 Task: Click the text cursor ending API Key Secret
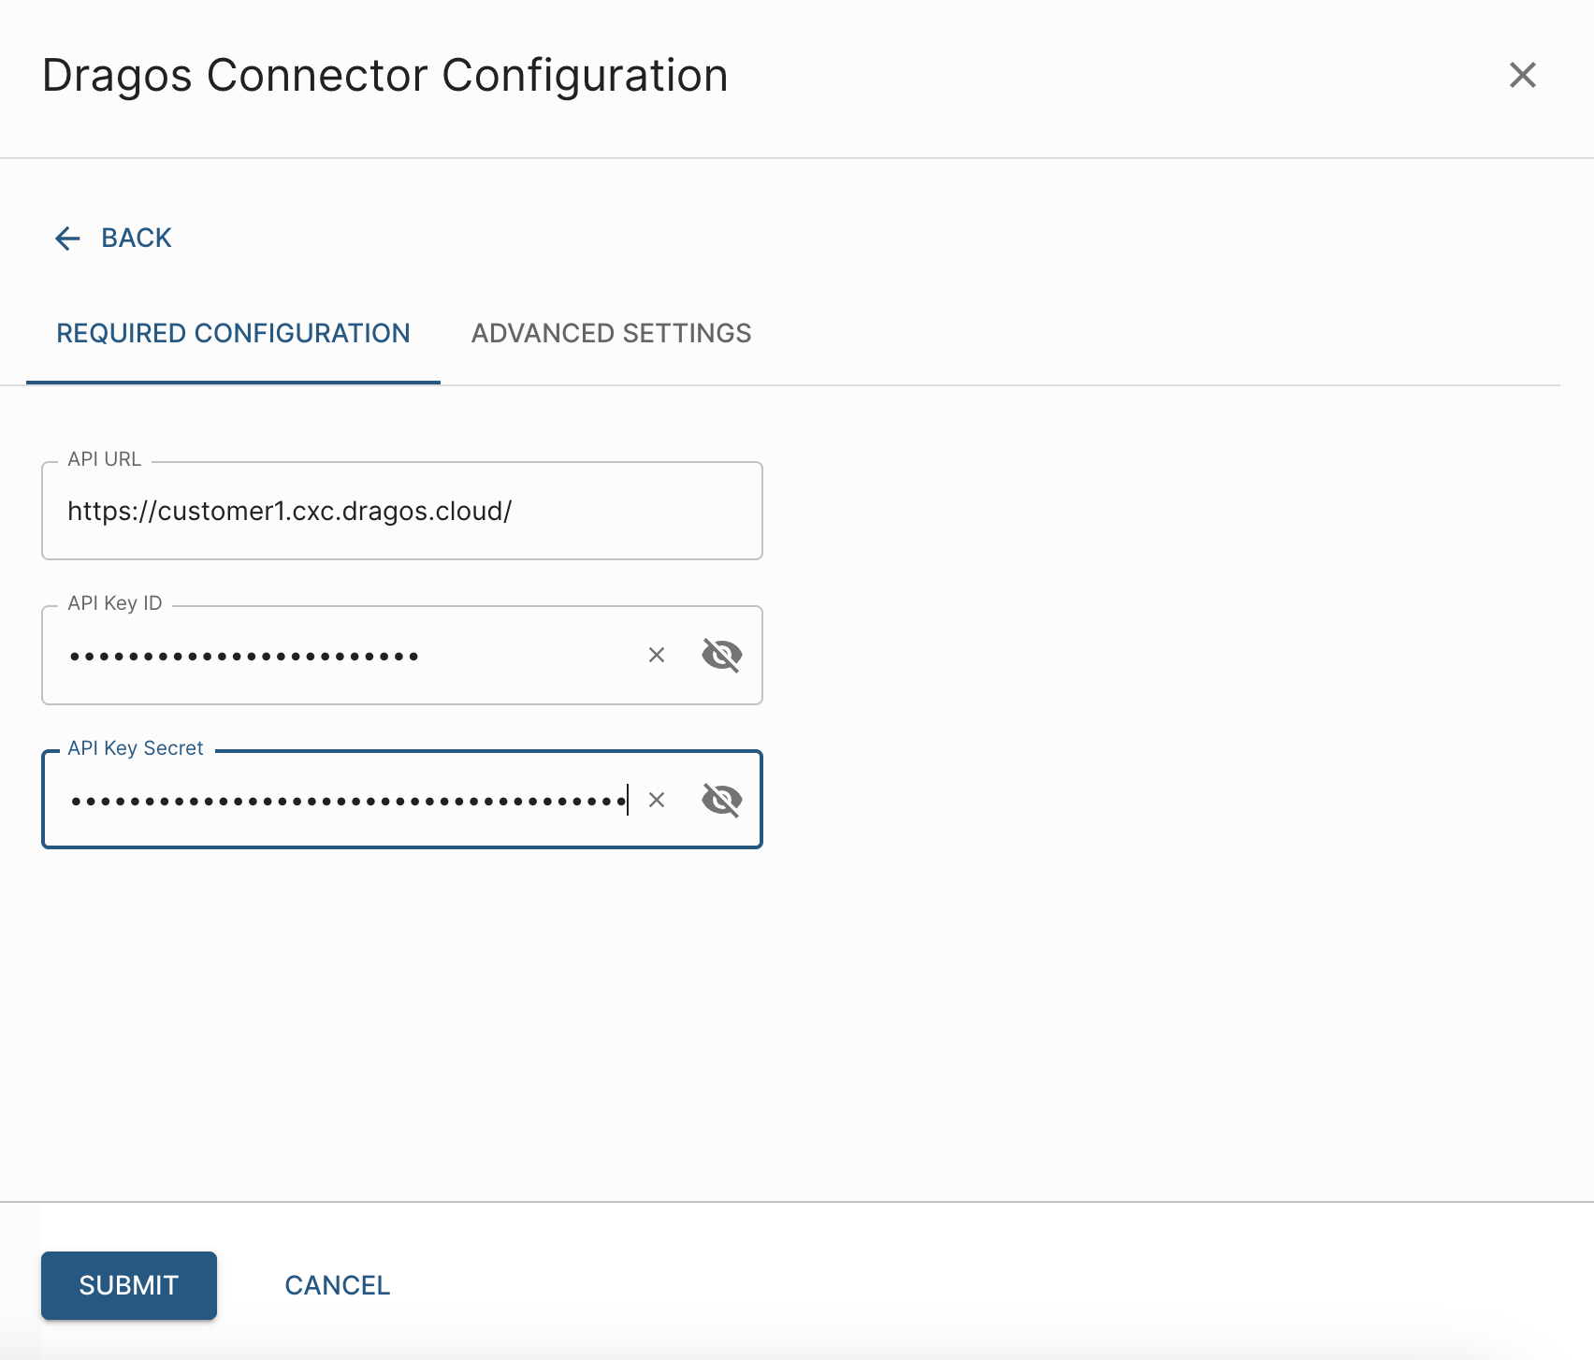(628, 801)
